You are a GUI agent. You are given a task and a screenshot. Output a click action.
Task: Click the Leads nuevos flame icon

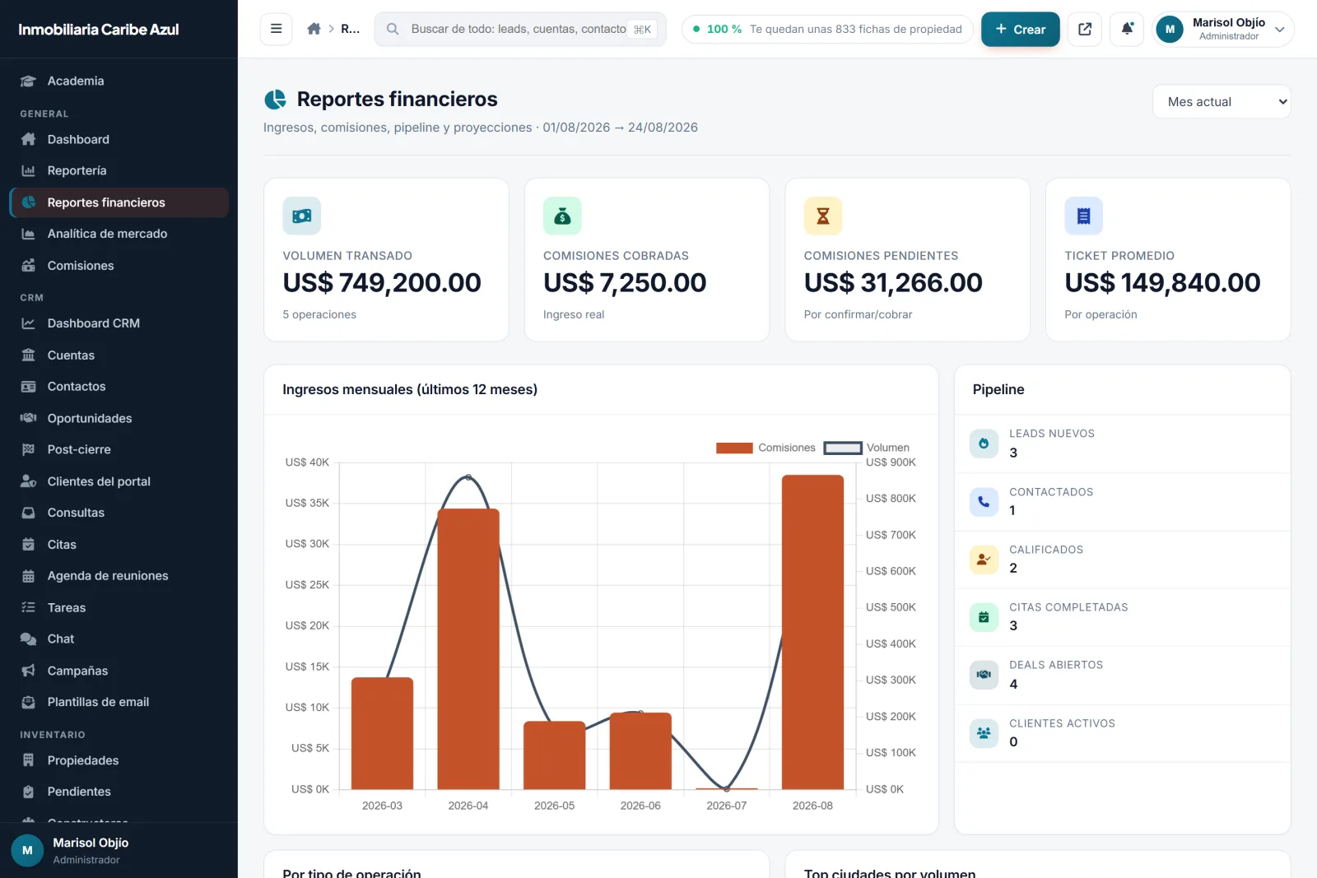point(984,444)
